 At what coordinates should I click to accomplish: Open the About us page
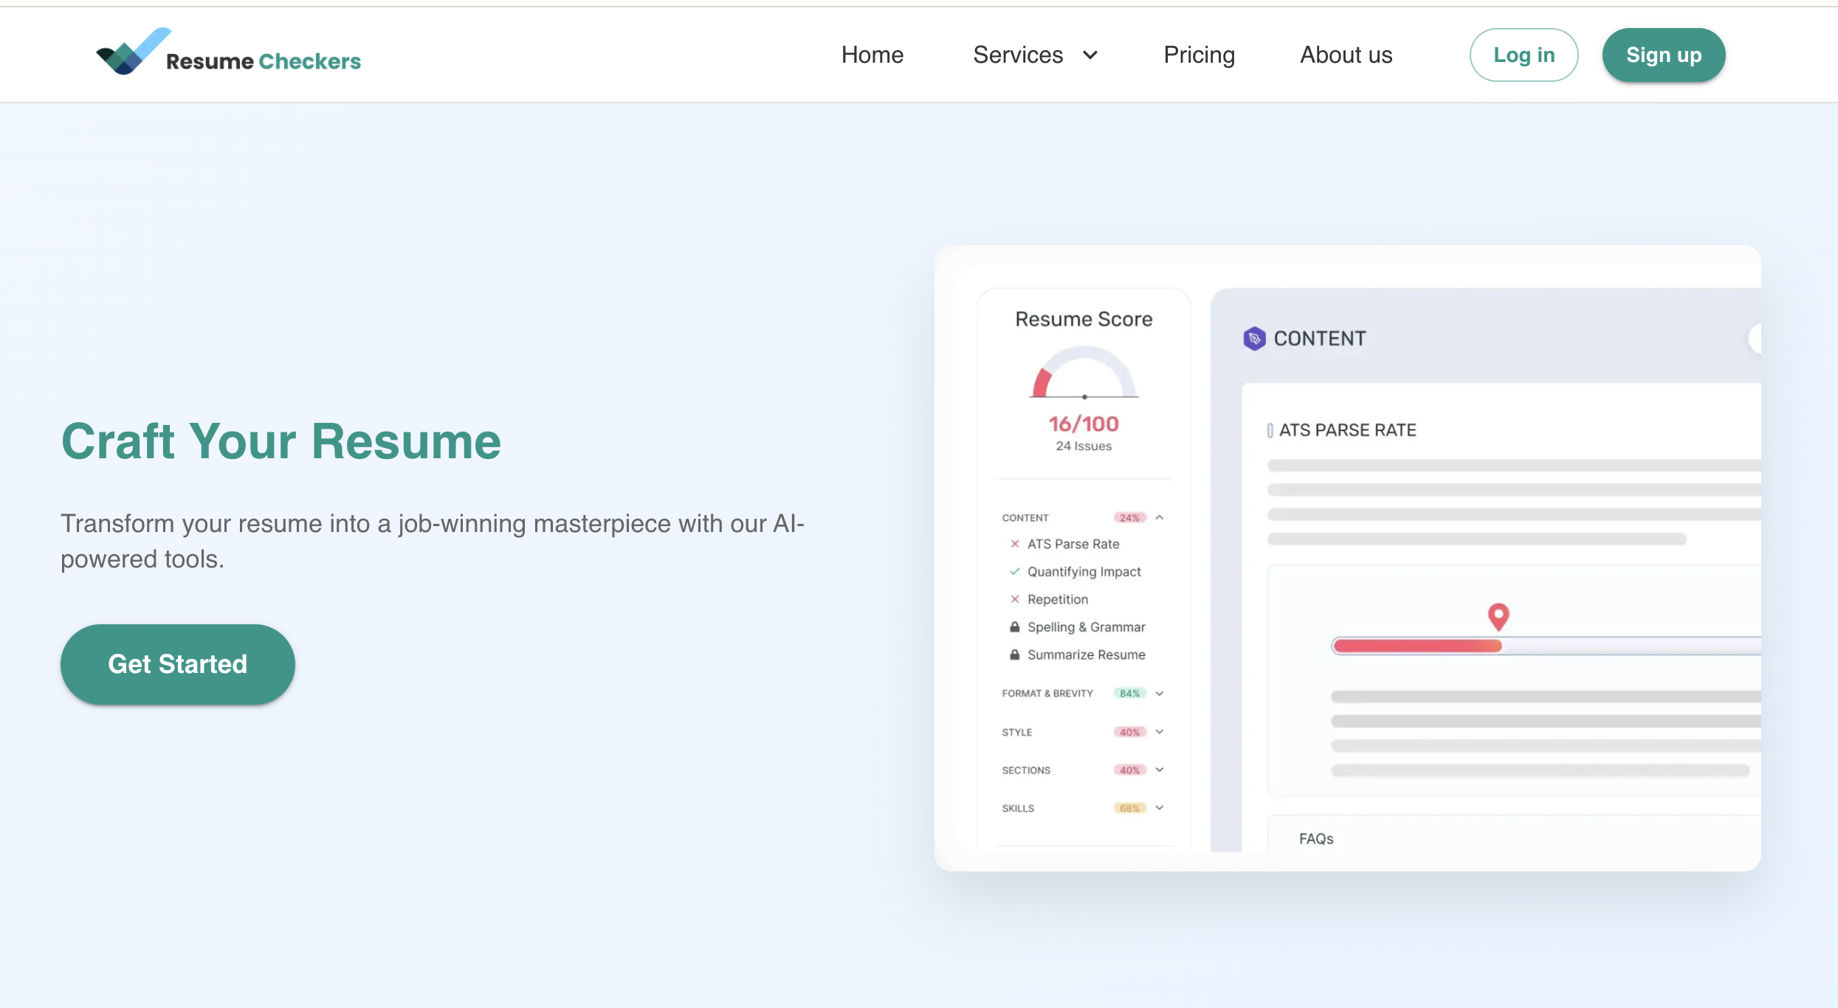click(1345, 55)
